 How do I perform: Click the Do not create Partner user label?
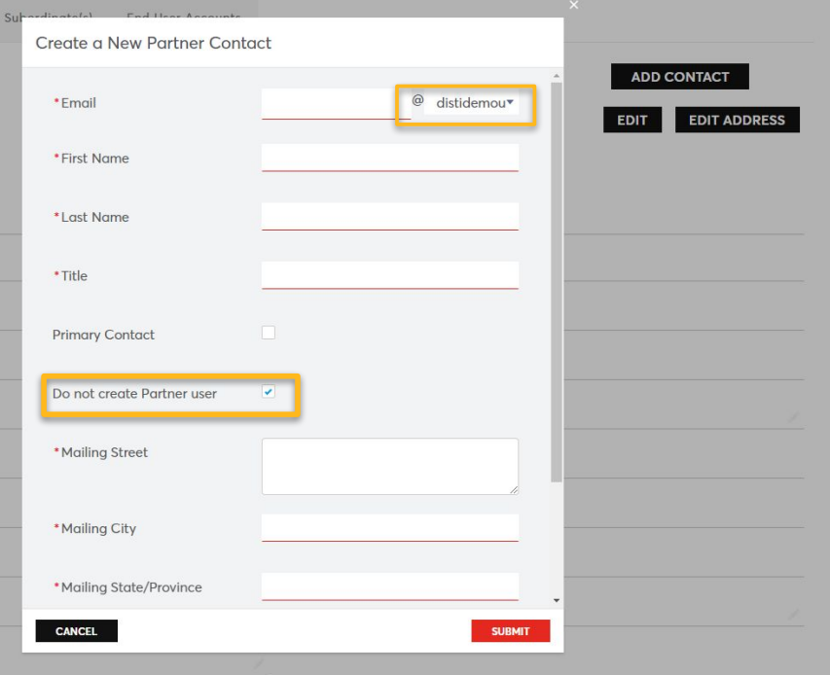134,393
